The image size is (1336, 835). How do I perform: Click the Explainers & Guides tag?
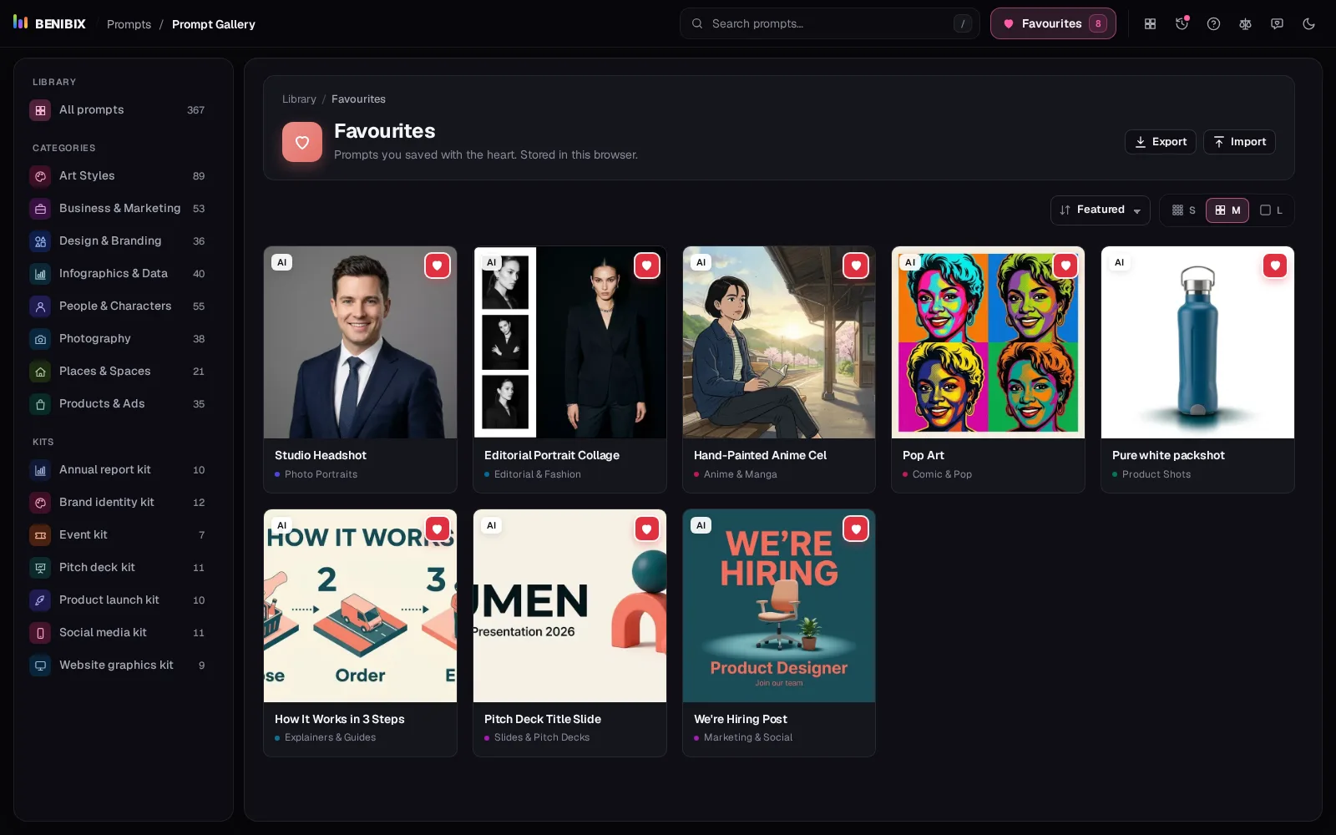click(x=330, y=737)
